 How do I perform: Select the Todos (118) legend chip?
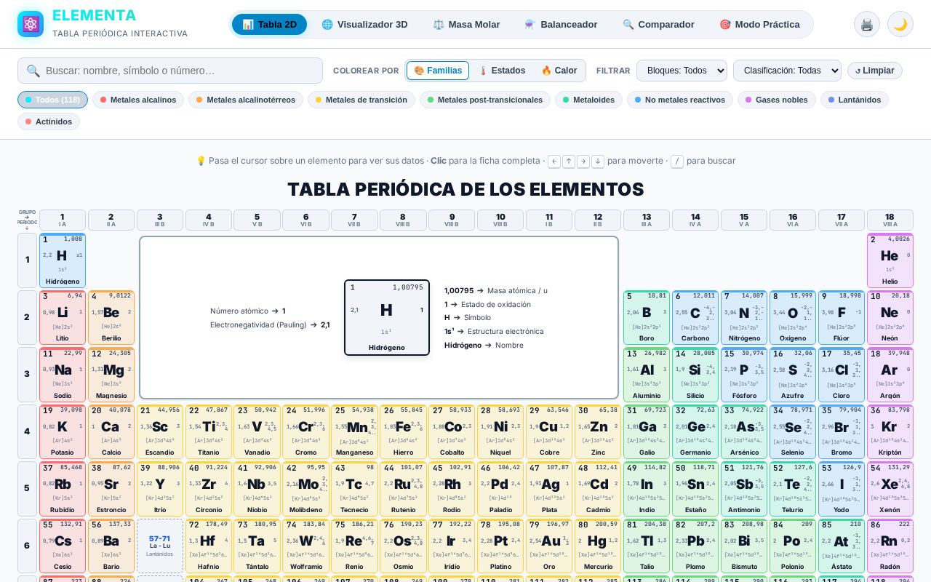(52, 100)
